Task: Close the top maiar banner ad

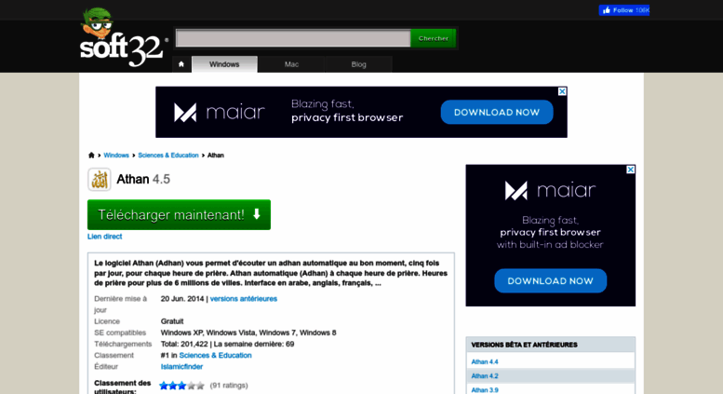Action: (562, 91)
